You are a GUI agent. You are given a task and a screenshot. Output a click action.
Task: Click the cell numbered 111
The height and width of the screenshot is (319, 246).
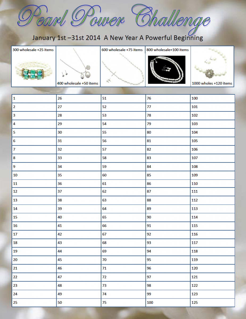212,192
